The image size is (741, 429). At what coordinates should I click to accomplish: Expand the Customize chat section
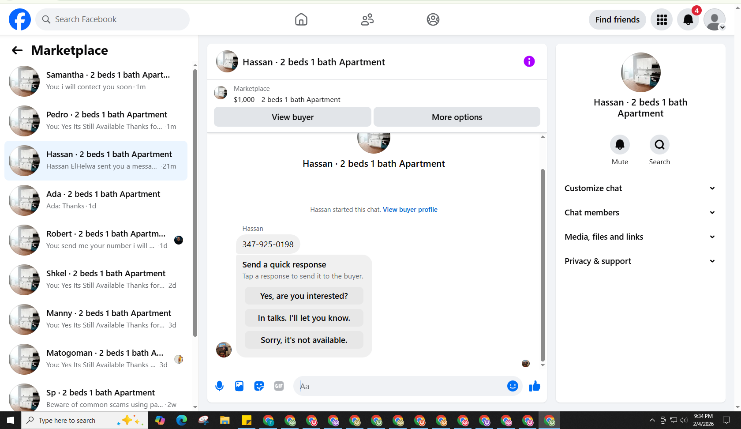[x=640, y=188]
